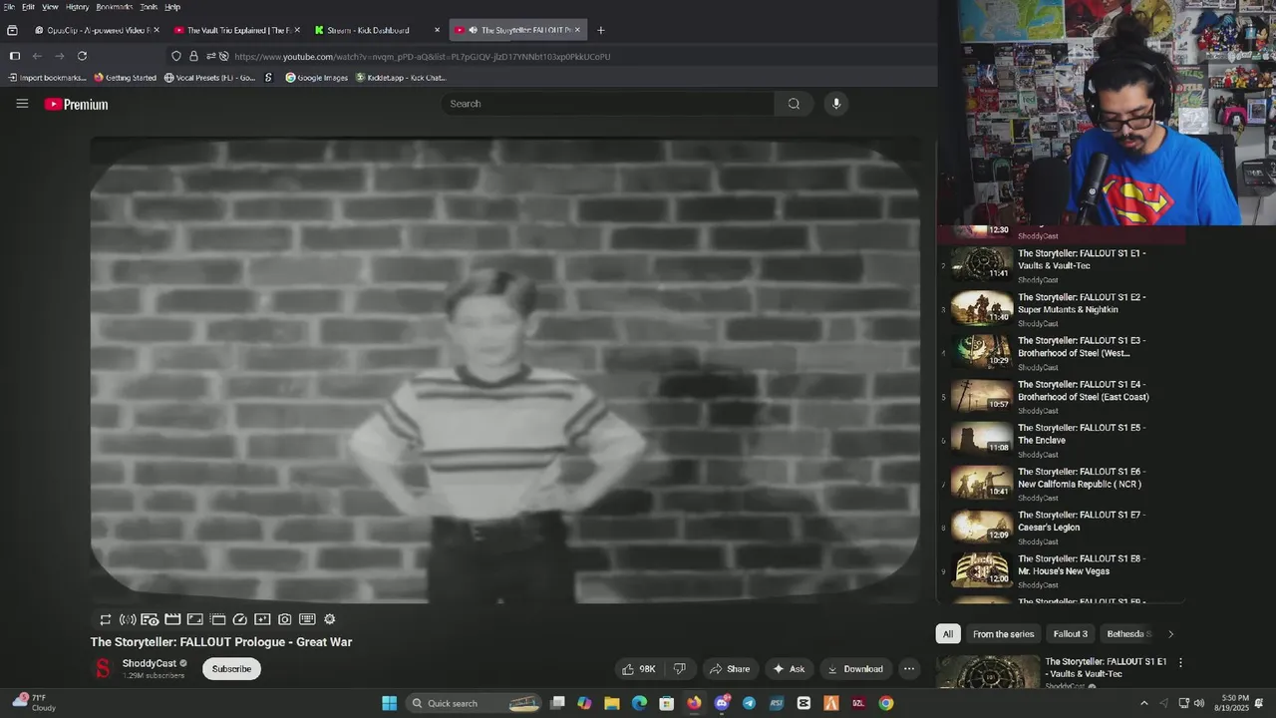Open ShoddyCast channel avatar
The width and height of the screenshot is (1276, 718).
103,669
